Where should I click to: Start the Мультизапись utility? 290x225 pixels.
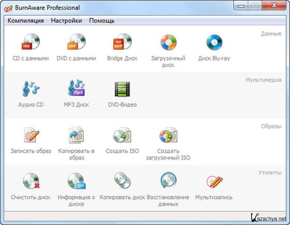[214, 182]
